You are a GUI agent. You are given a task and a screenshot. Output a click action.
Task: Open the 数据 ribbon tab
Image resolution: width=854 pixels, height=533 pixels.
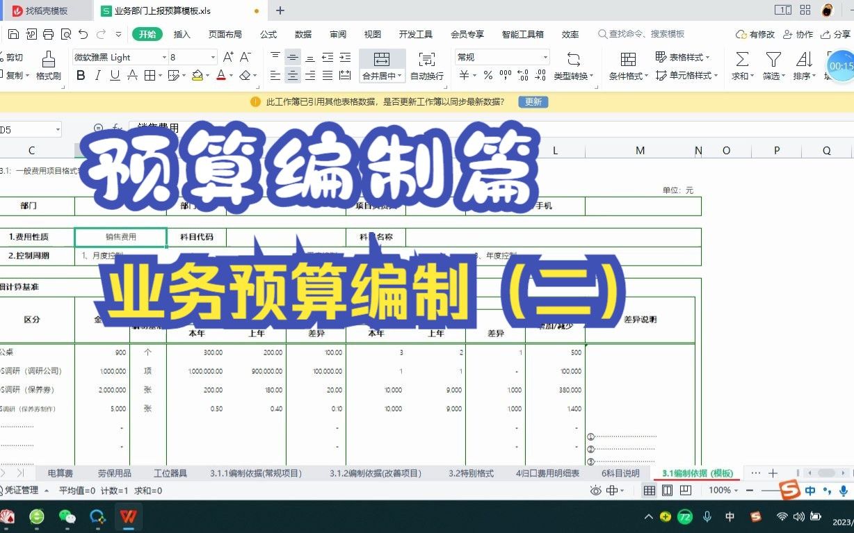pyautogui.click(x=303, y=34)
